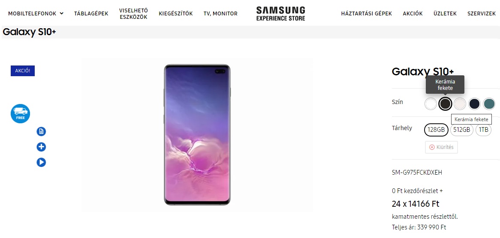
Task: Select 1TB storage option
Action: (483, 130)
